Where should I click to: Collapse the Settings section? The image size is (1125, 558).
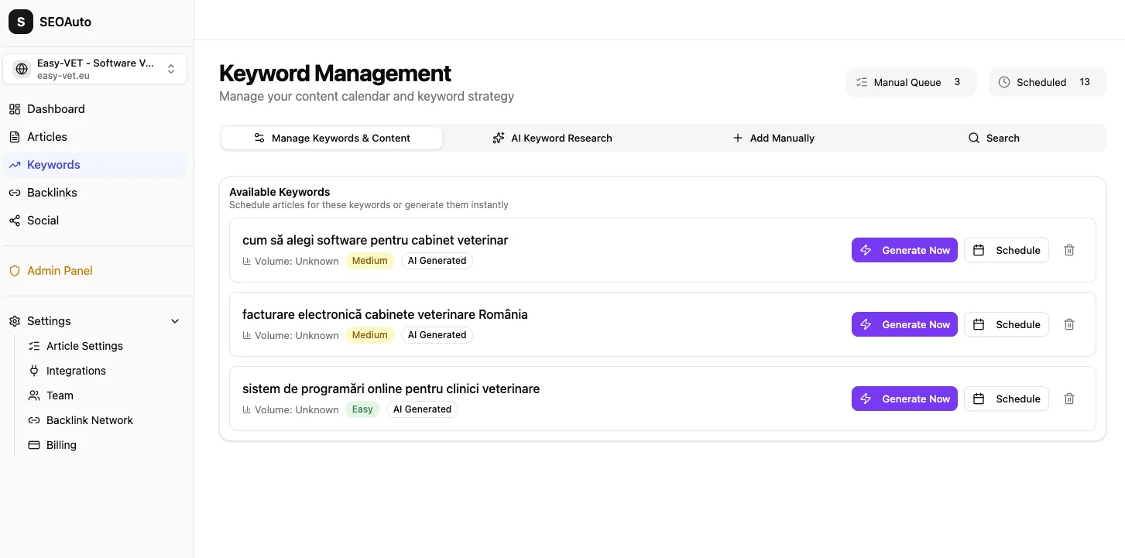pyautogui.click(x=174, y=320)
